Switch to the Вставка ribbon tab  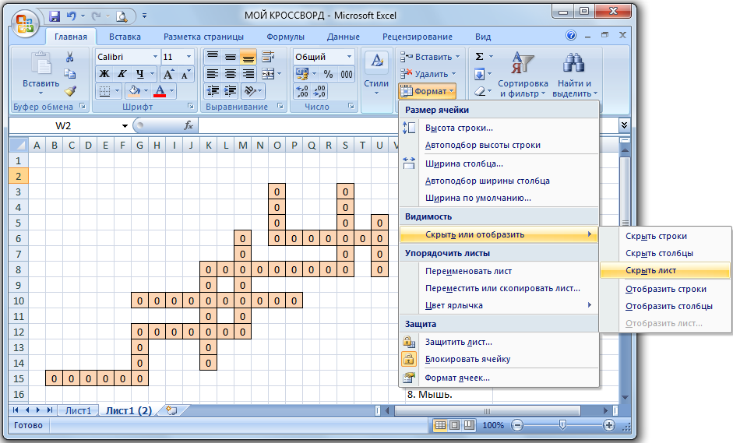pyautogui.click(x=125, y=37)
